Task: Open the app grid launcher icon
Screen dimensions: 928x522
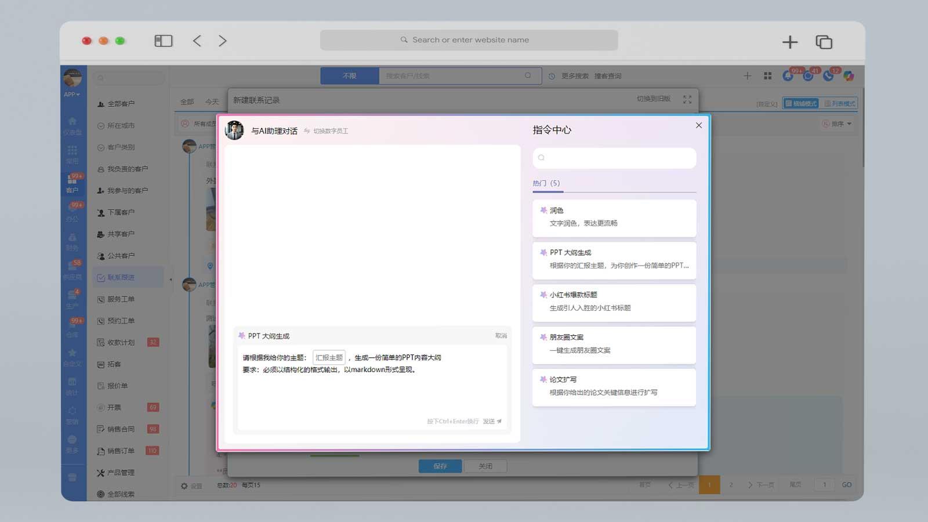Action: pyautogui.click(x=768, y=75)
